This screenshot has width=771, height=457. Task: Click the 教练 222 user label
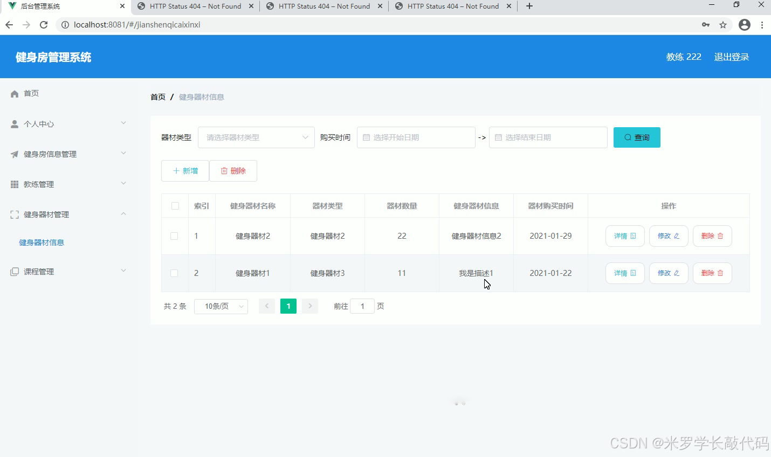684,57
